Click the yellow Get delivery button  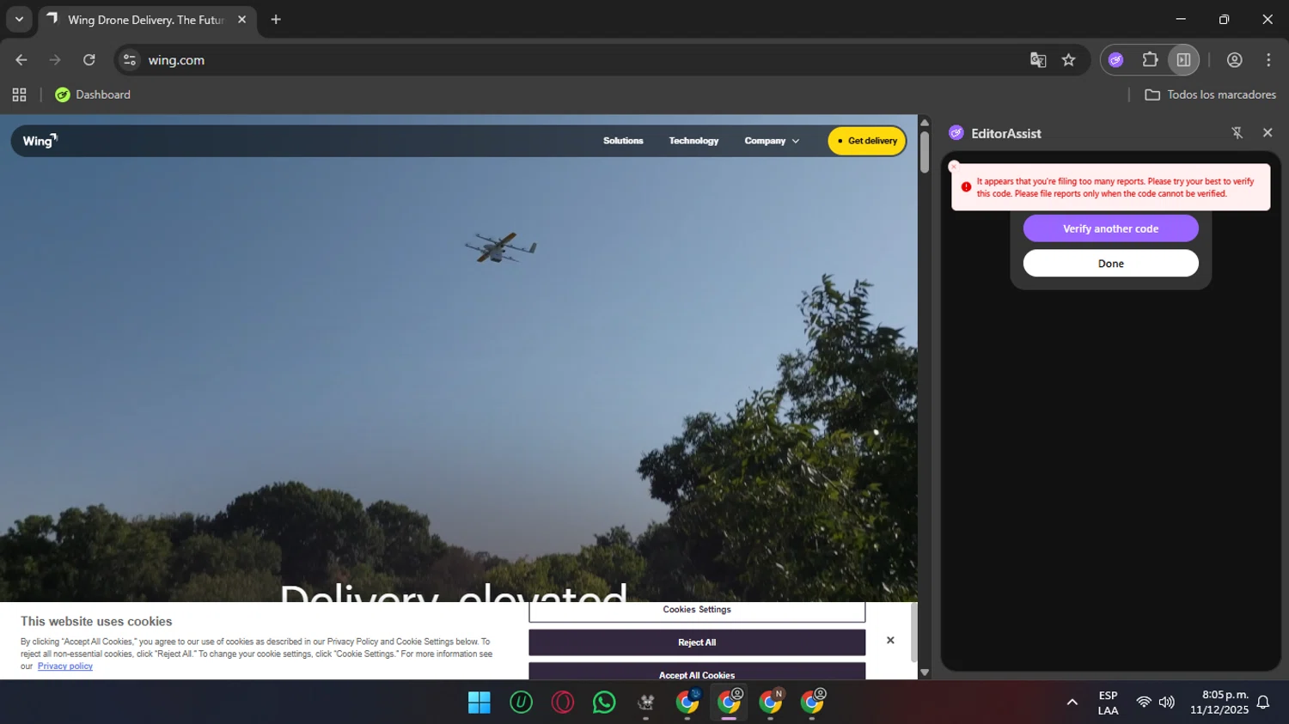click(x=867, y=141)
